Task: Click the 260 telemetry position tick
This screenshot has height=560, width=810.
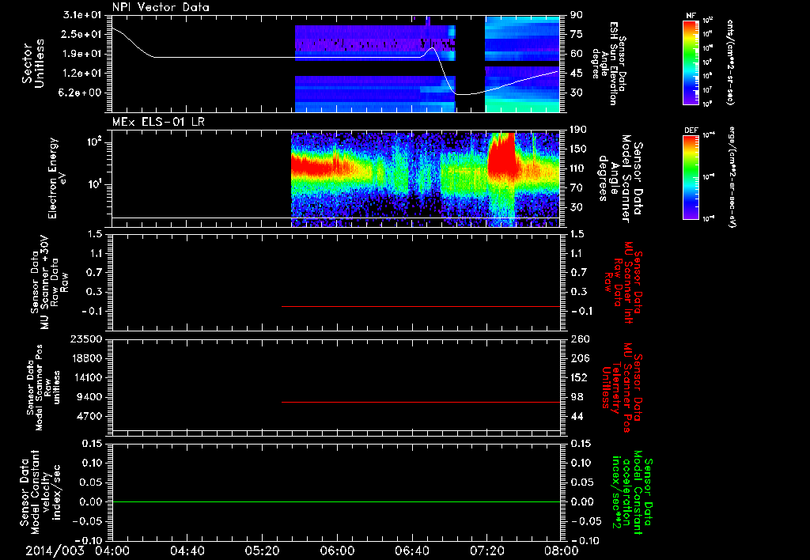Action: pyautogui.click(x=579, y=339)
